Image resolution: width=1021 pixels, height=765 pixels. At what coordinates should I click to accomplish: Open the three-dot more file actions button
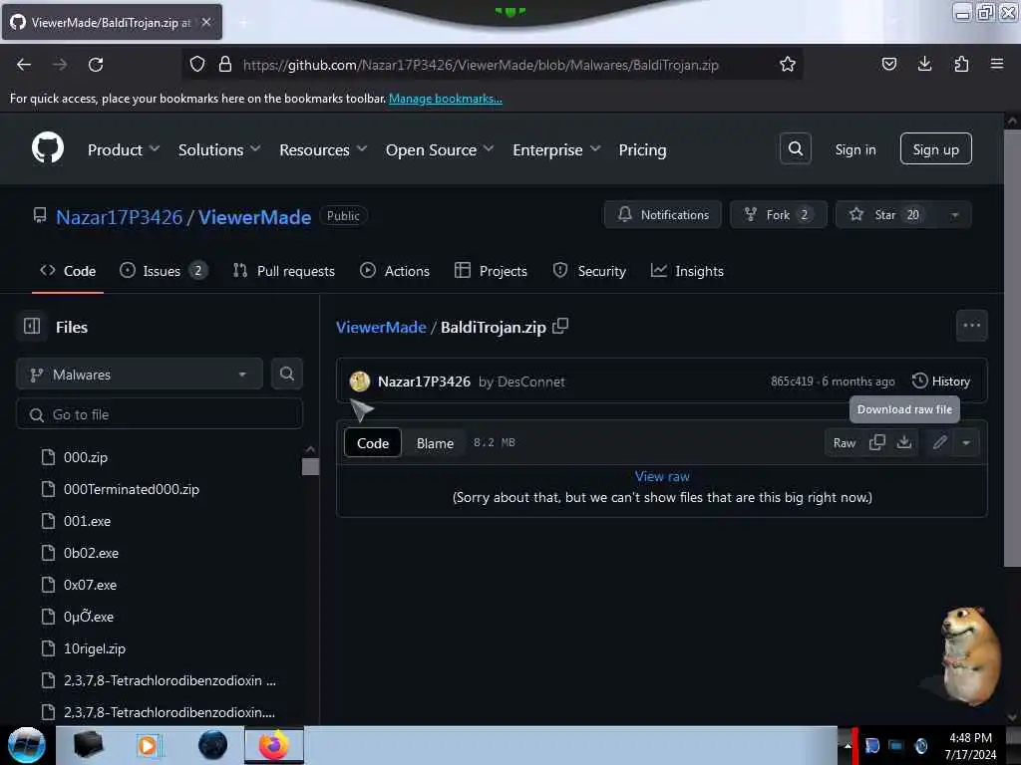(971, 326)
